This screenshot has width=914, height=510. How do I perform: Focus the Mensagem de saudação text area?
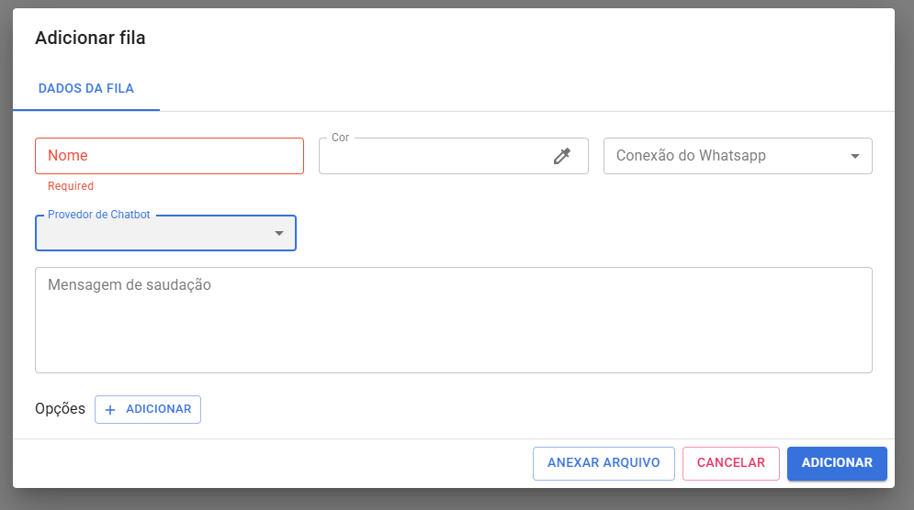(453, 319)
